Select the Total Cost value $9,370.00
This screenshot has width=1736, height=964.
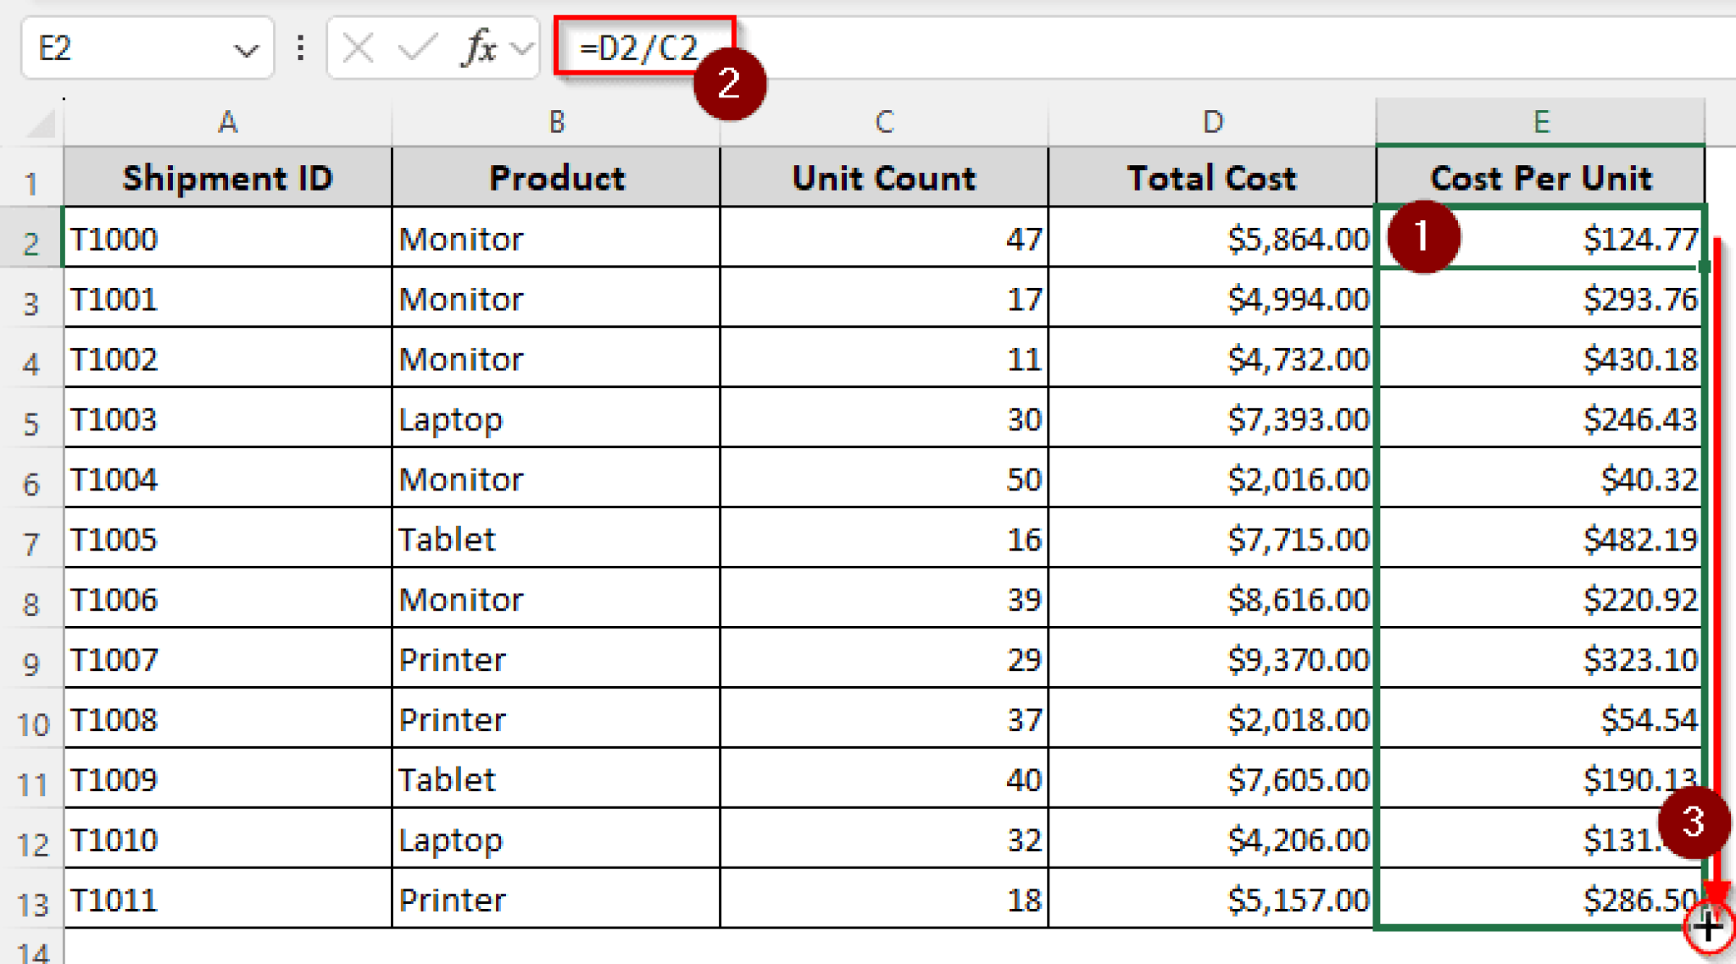click(1212, 659)
